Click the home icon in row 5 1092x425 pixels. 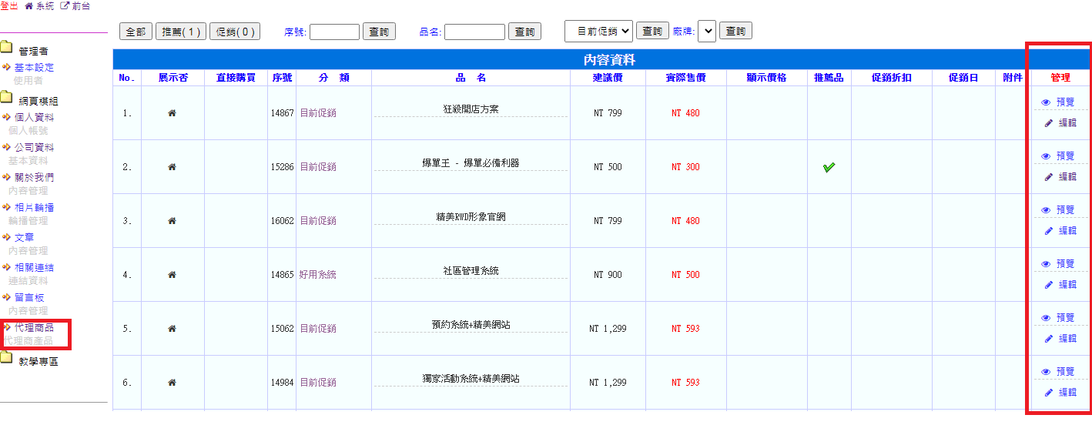173,329
